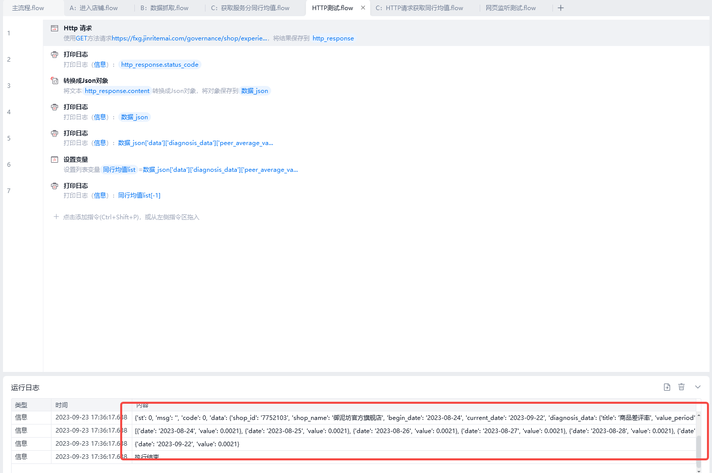
Task: Click the JSON conversion step icon
Action: point(55,81)
